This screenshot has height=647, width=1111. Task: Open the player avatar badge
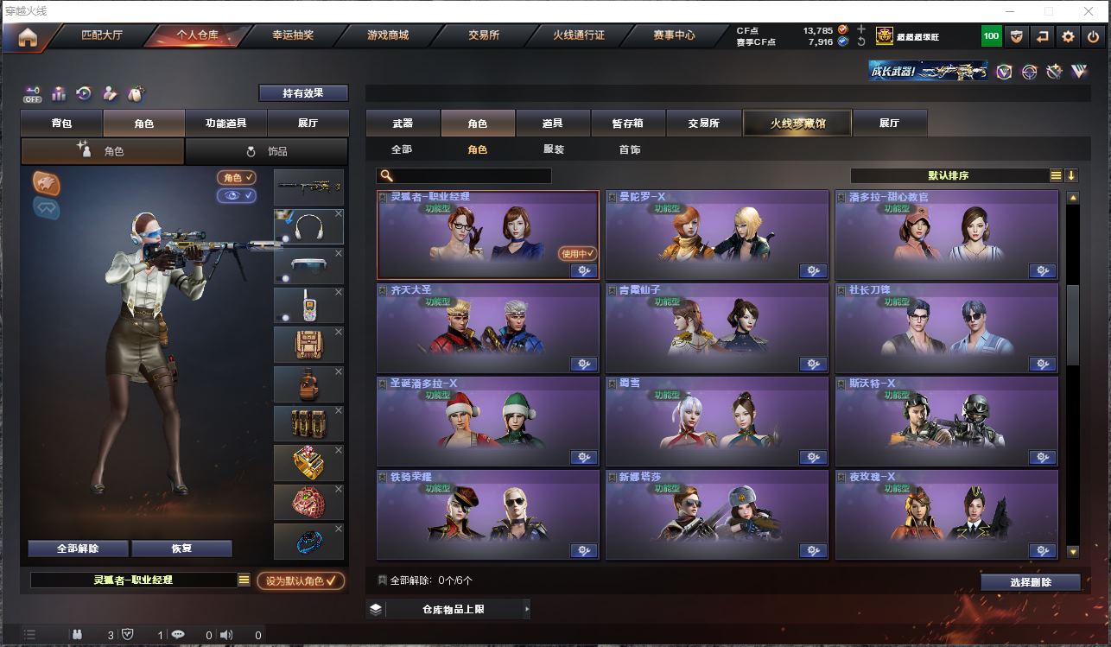885,36
